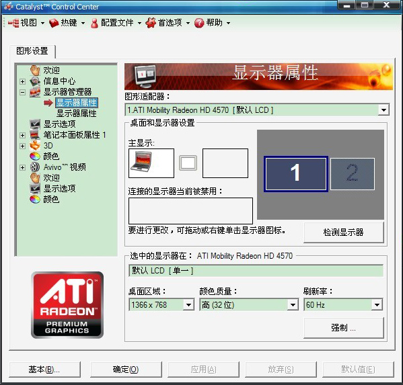Open the 首选项 menu
Viewport: 403px width, 385px height.
tap(168, 23)
